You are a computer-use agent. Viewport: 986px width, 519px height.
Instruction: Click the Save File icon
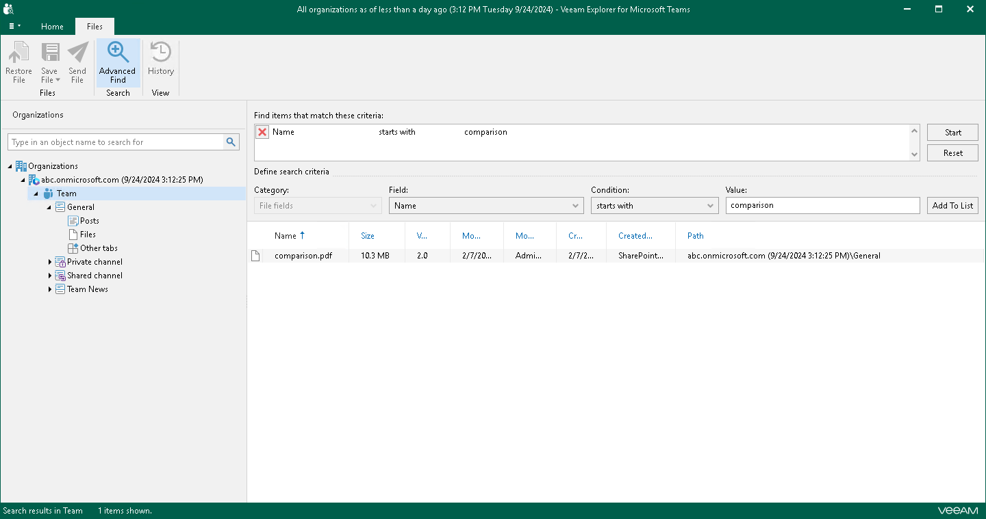[x=50, y=53]
